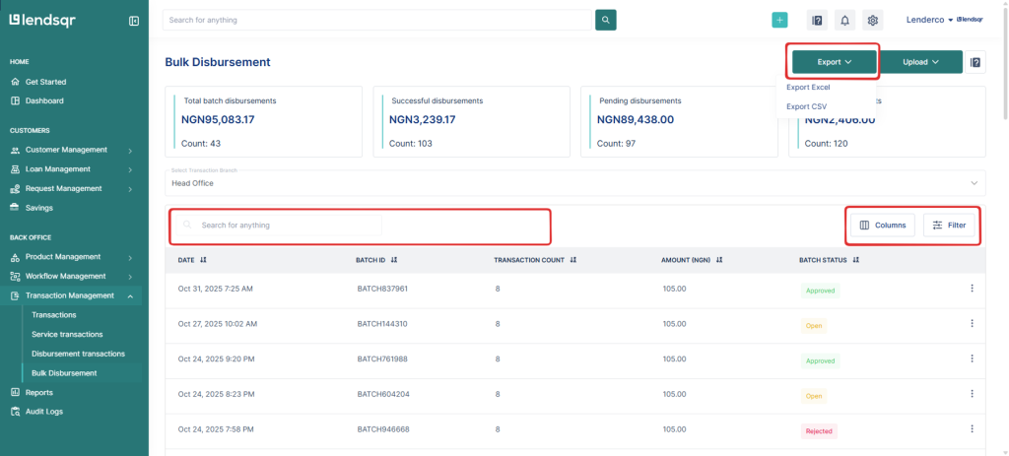
Task: Open the Export dropdown button
Action: click(x=834, y=62)
